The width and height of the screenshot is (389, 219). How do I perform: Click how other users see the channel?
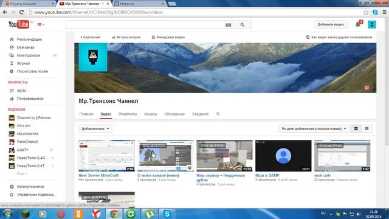339,37
